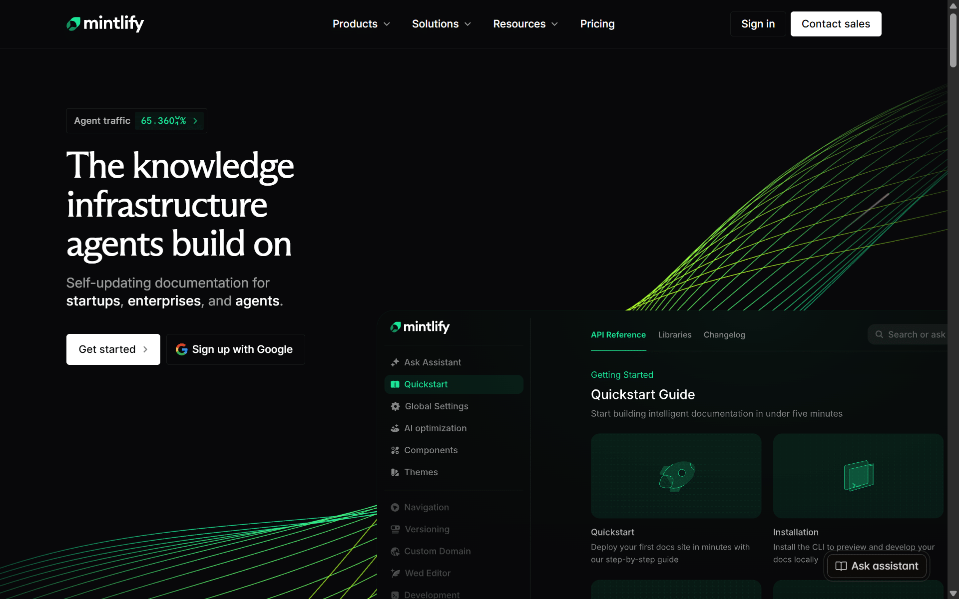This screenshot has width=959, height=599.
Task: Click the Versioning icon in sidebar
Action: pos(395,529)
